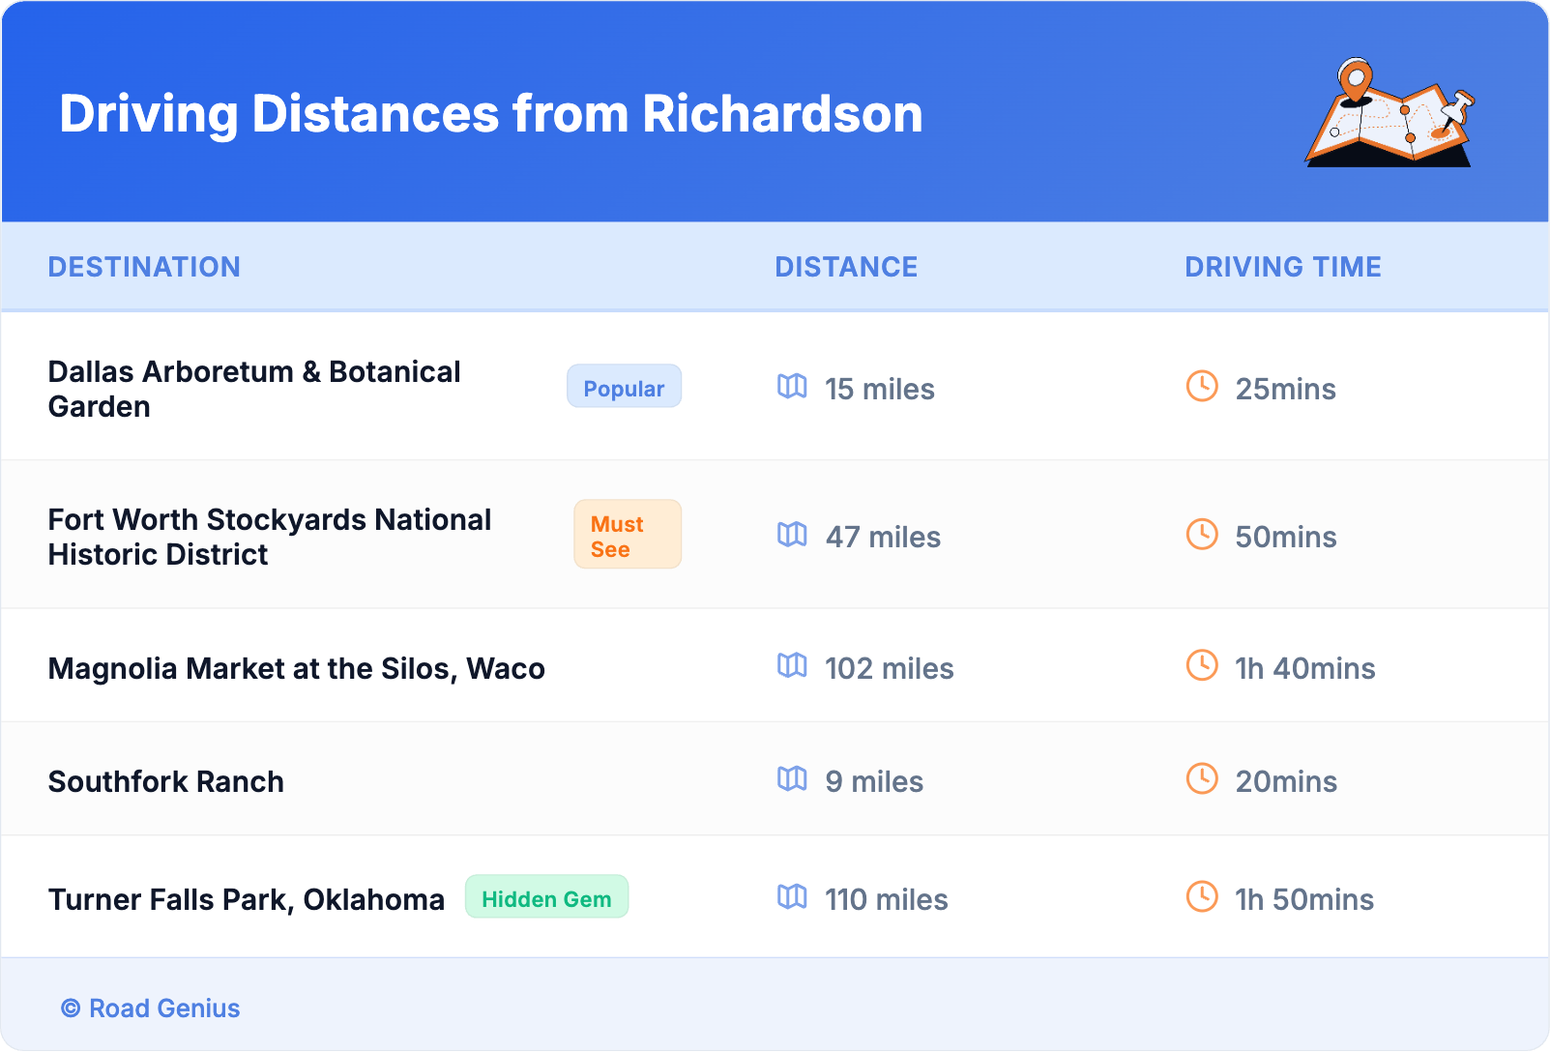Click the clock icon beside 1h 40mins
1551x1052 pixels.
click(1202, 666)
